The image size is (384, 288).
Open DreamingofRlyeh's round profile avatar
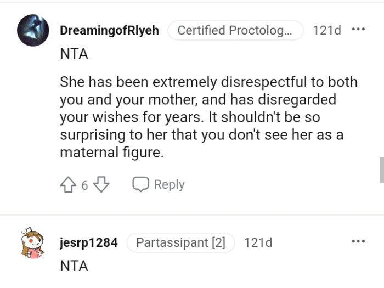33,31
